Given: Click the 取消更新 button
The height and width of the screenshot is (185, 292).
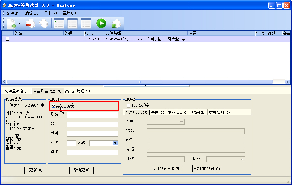Looking at the screenshot, I should 81,170.
